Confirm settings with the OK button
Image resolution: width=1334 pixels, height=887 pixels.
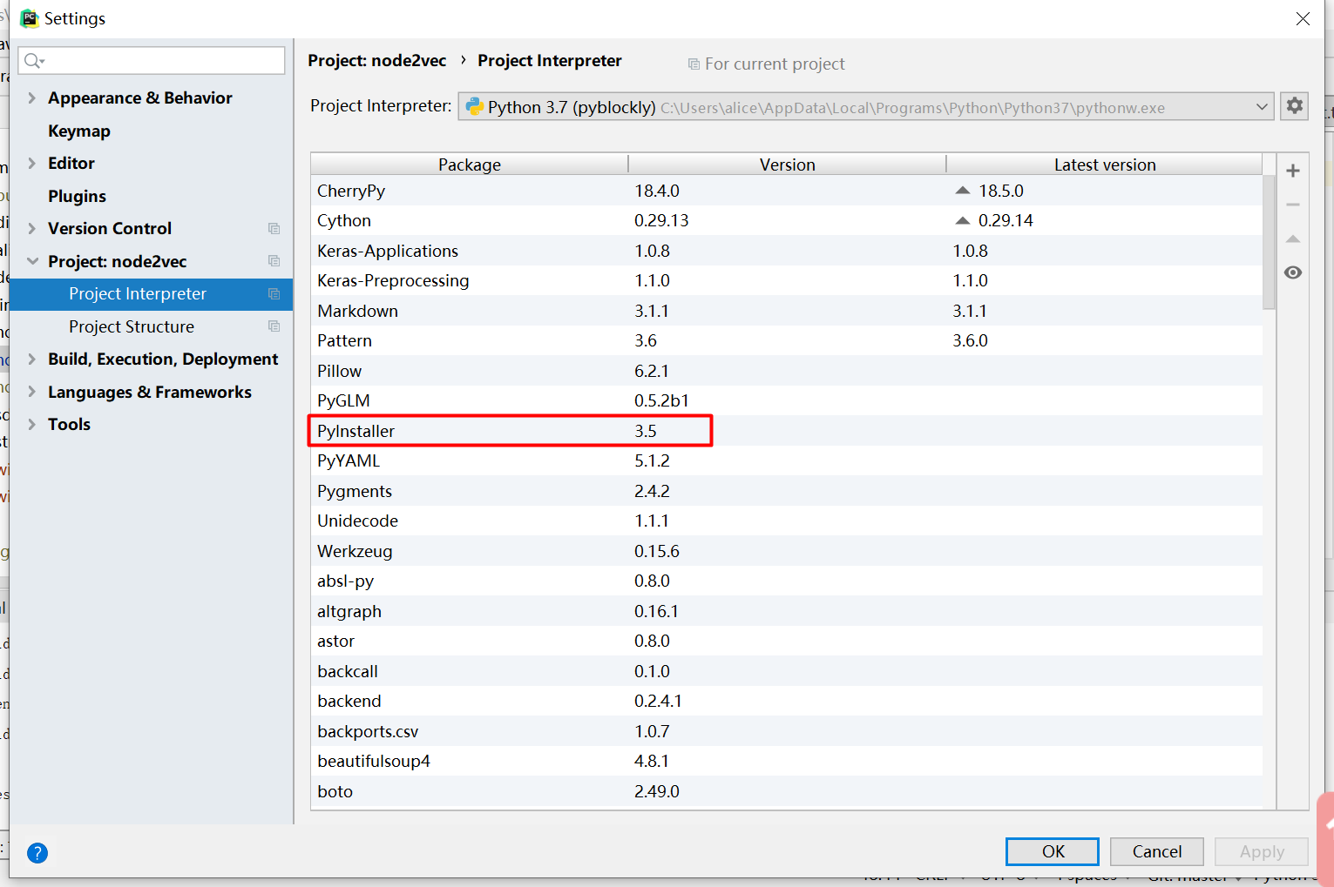(x=1052, y=851)
